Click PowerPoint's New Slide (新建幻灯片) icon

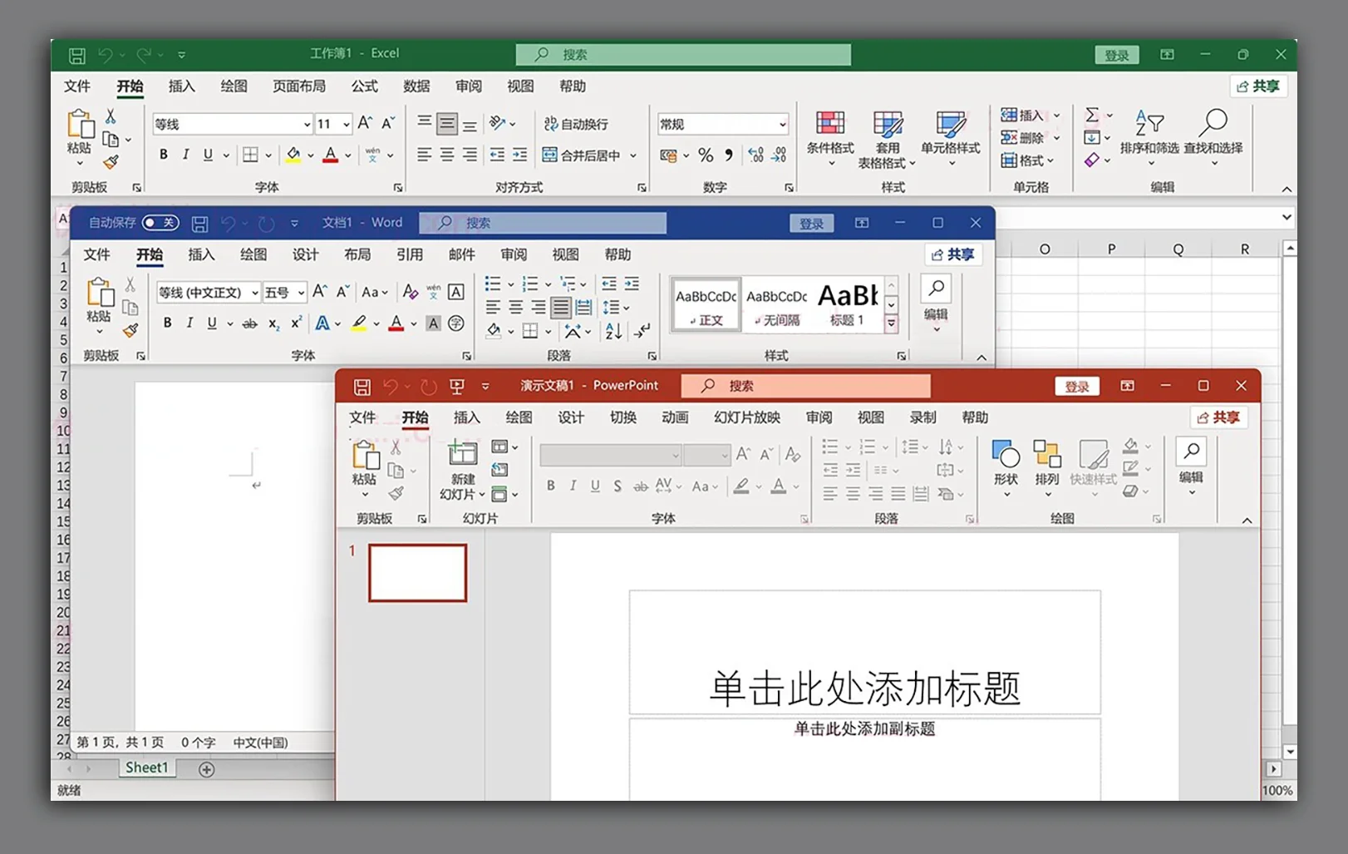pyautogui.click(x=462, y=454)
